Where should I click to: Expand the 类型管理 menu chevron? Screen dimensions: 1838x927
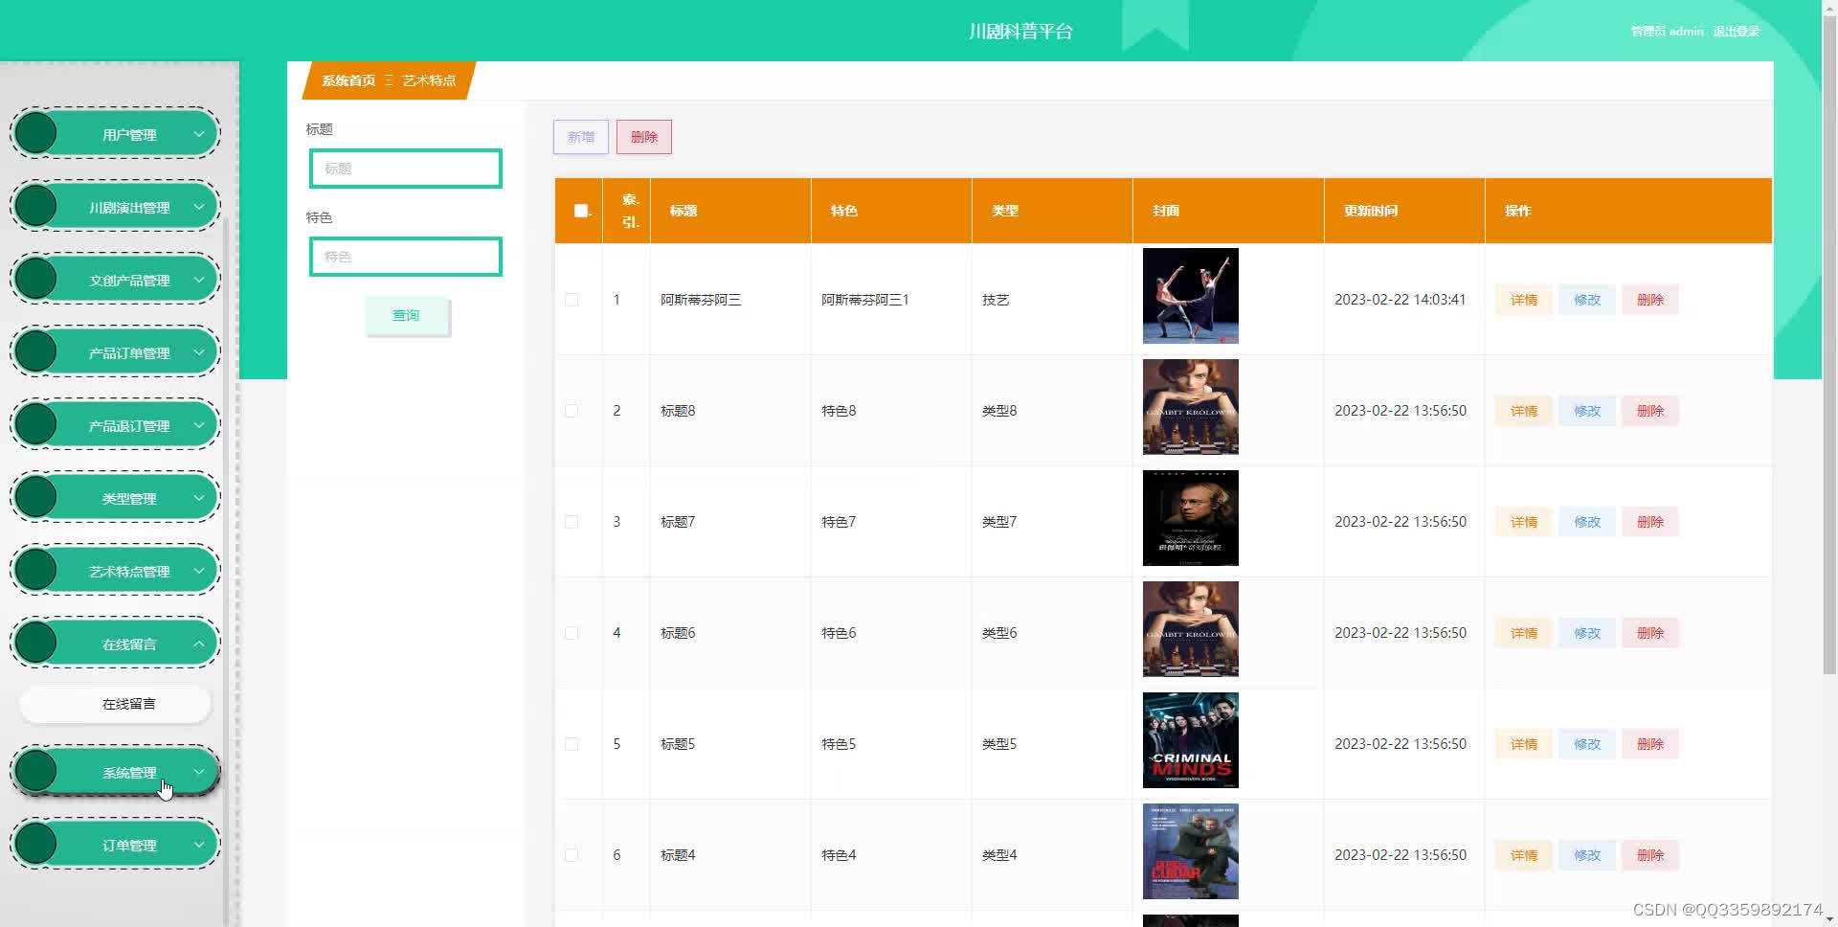click(199, 498)
